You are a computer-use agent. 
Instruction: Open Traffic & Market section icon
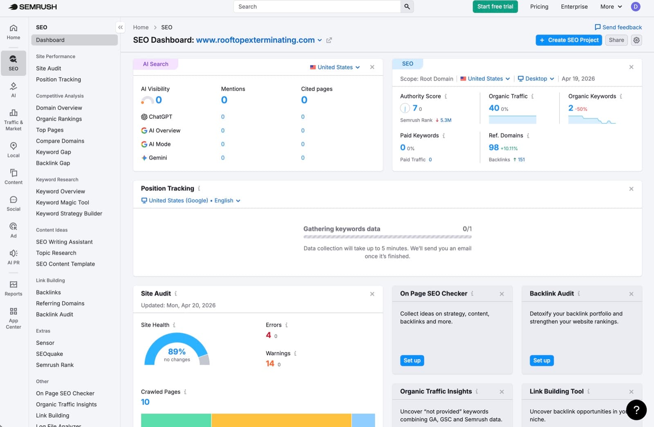(13, 120)
